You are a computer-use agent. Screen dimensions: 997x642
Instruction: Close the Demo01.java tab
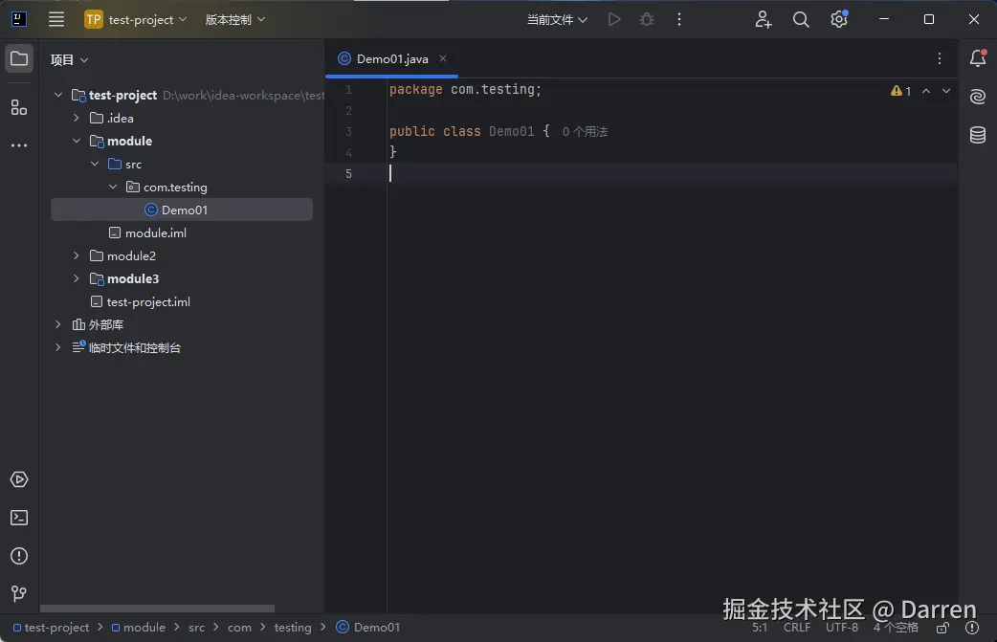443,58
